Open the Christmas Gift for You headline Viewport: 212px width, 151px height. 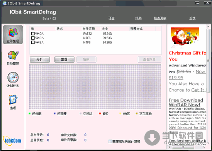[188, 56]
